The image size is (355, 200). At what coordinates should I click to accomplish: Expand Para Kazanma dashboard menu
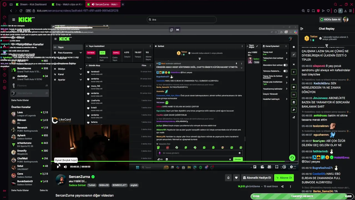[x=68, y=53]
